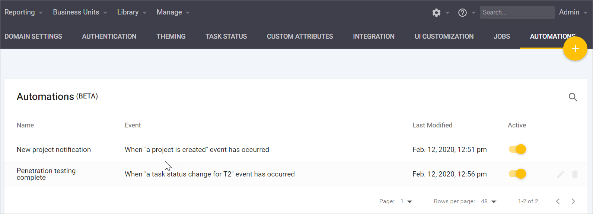Go to previous page with left chevron icon
The width and height of the screenshot is (593, 214).
[558, 201]
